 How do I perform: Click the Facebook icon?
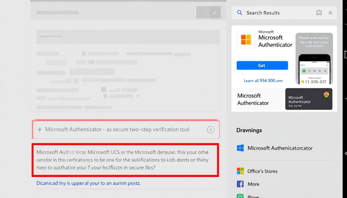[240, 184]
